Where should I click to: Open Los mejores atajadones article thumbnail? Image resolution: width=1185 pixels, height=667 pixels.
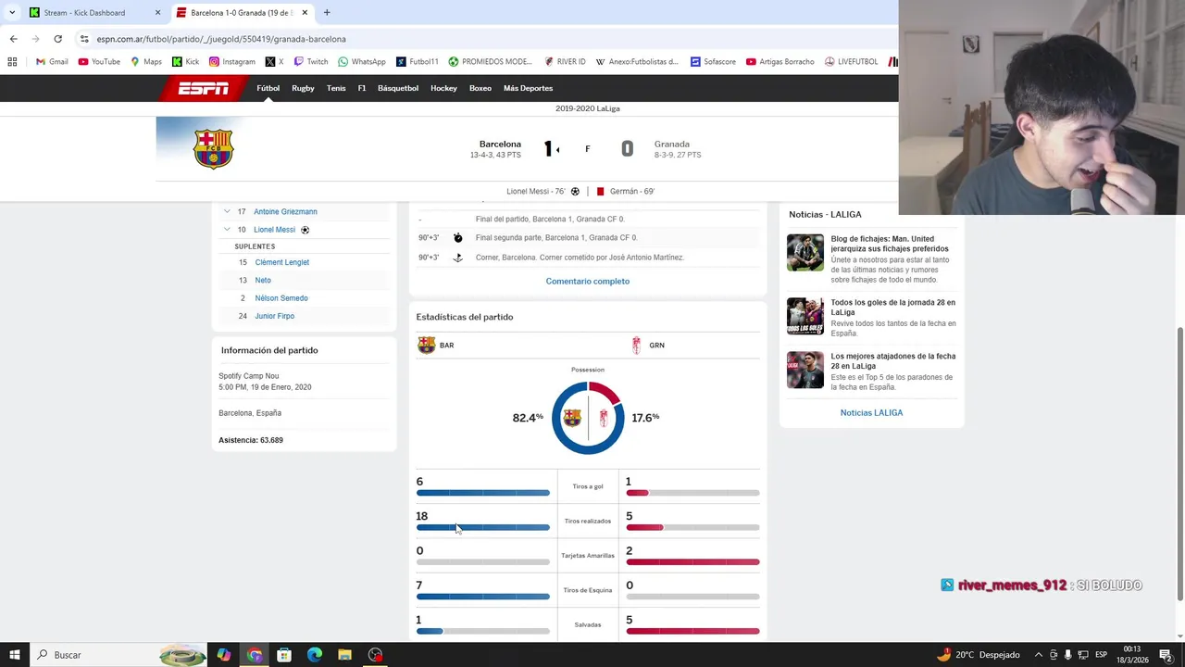(805, 371)
